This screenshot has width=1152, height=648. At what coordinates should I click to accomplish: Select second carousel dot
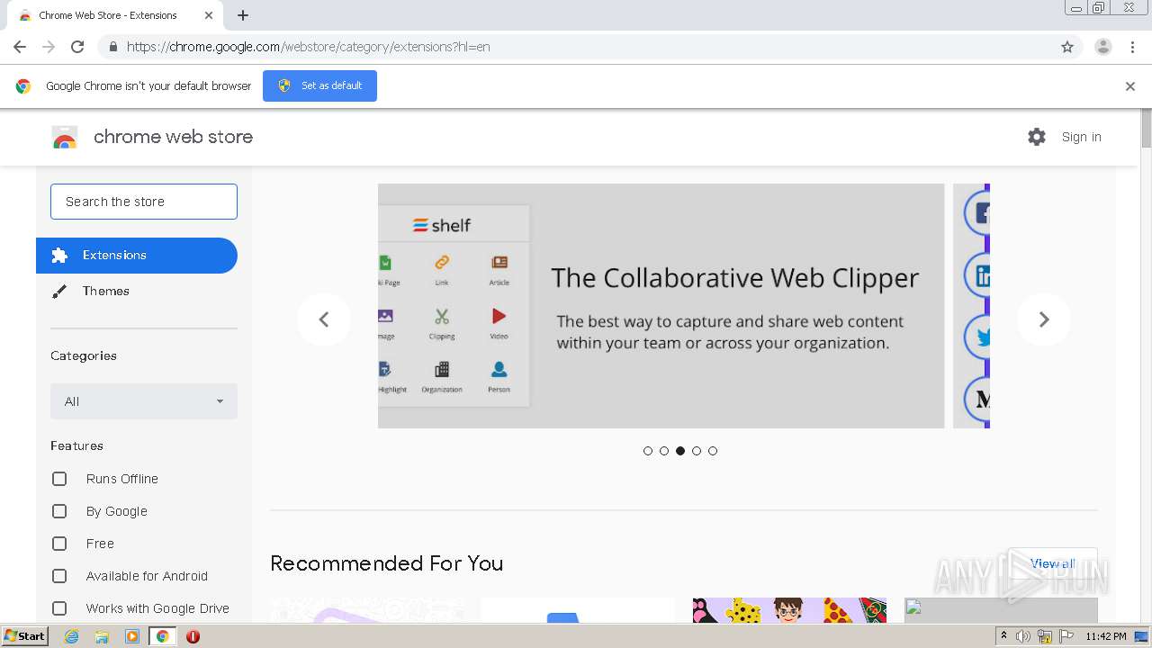click(x=664, y=451)
